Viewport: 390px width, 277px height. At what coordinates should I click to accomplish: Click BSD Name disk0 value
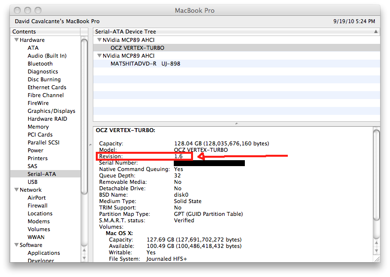(181, 195)
